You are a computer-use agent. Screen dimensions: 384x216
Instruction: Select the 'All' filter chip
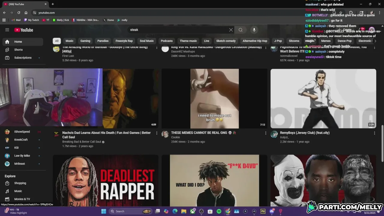coord(57,41)
